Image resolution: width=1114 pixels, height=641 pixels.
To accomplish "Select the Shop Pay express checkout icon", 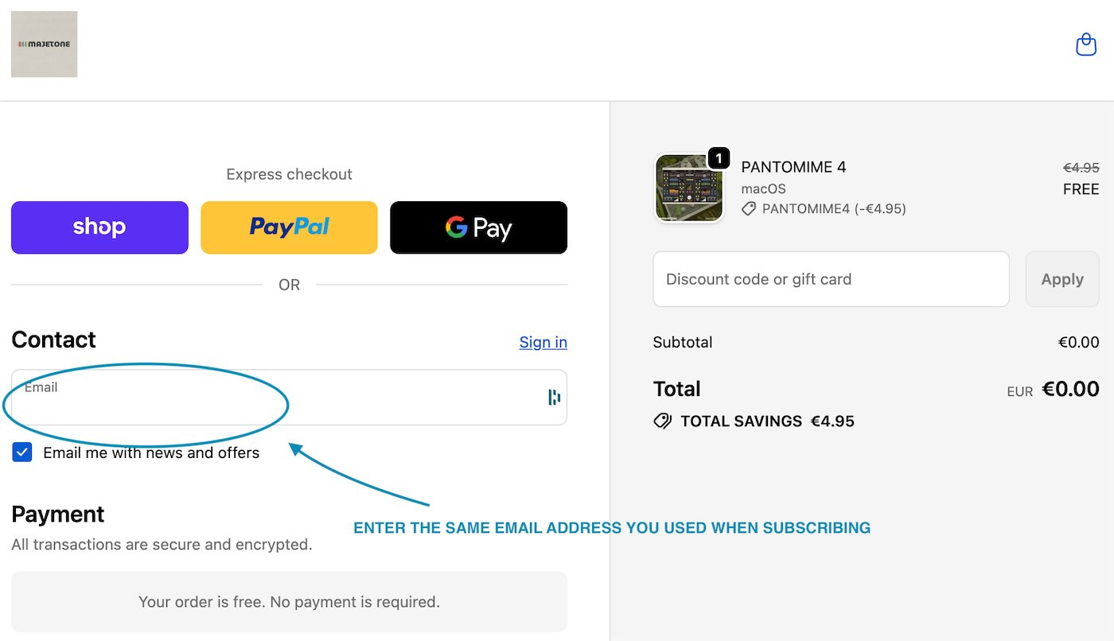I will click(99, 227).
